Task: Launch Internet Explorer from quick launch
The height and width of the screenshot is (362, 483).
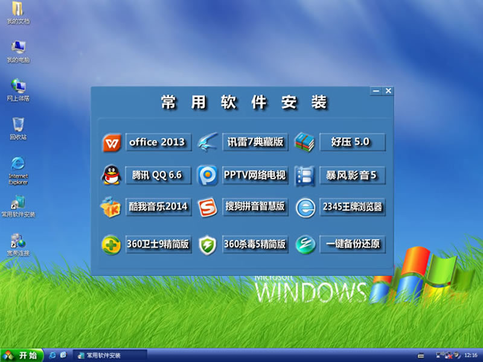Action: [53, 355]
